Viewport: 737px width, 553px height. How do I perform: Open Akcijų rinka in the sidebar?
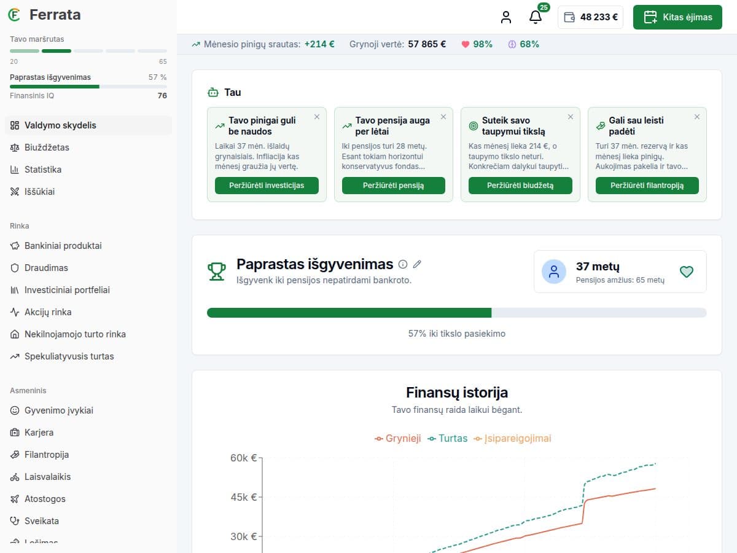(88, 312)
